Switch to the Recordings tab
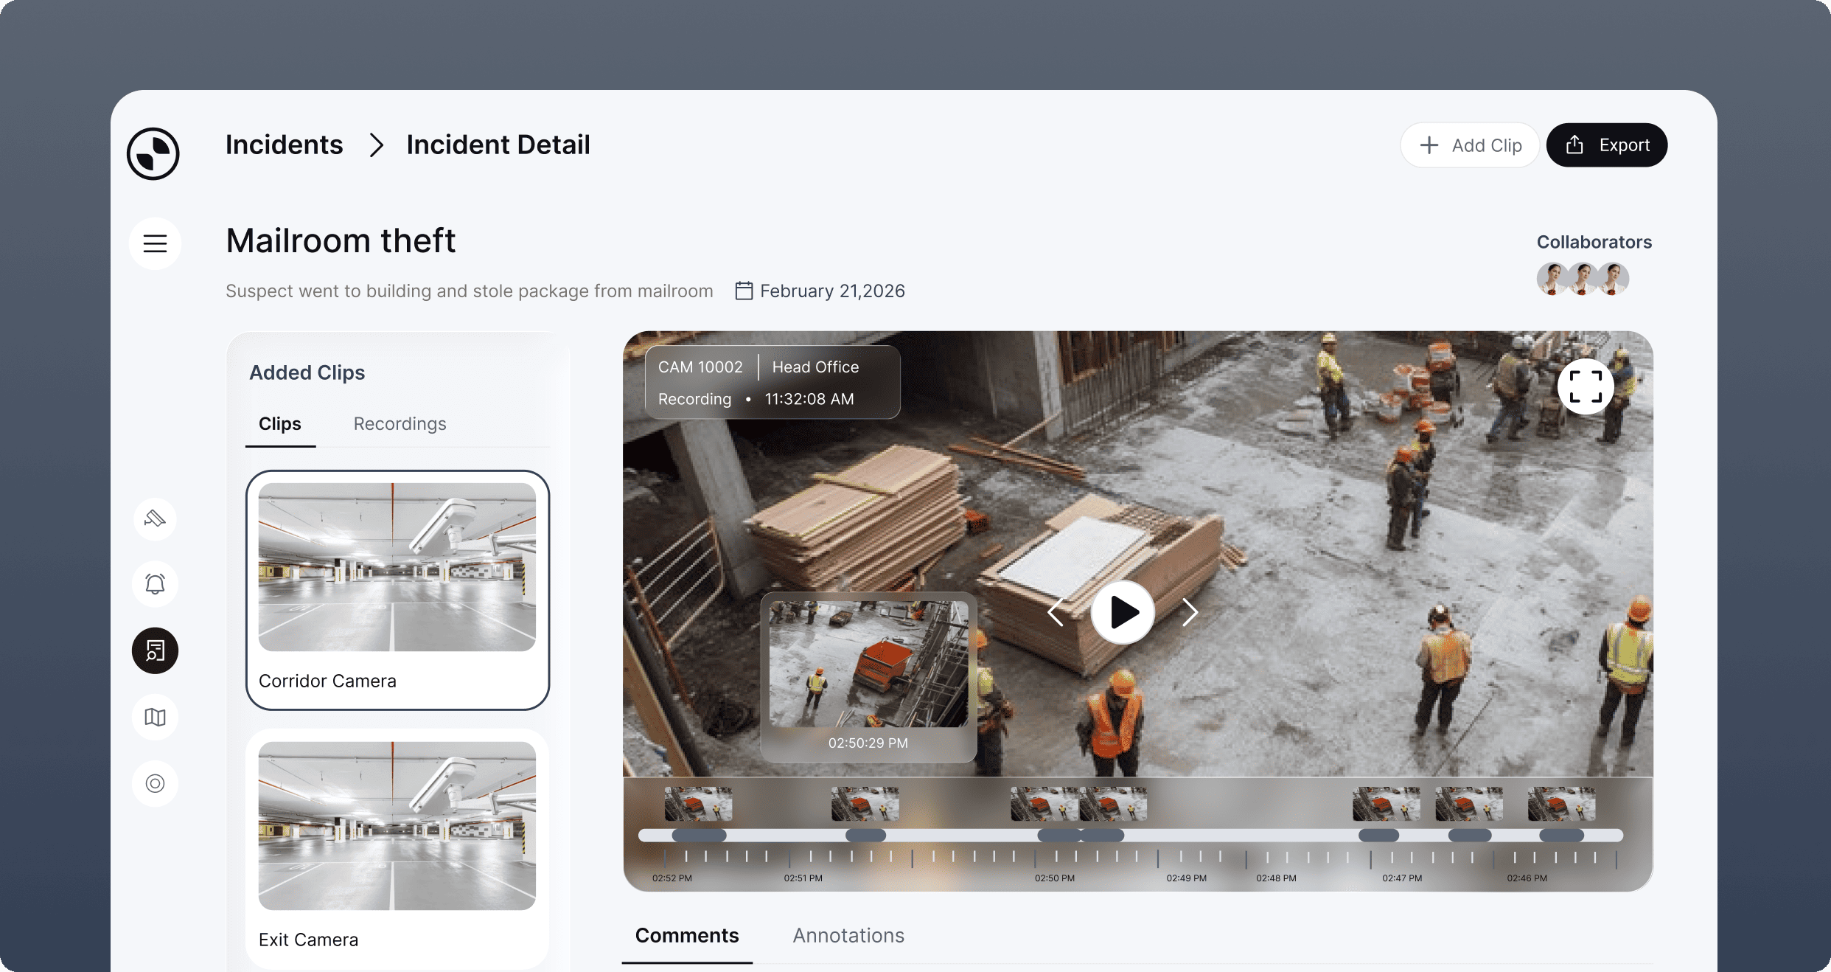 pyautogui.click(x=400, y=424)
